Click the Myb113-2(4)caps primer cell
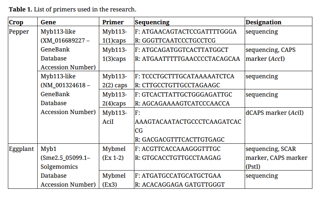This screenshot has width=321, height=197. pyautogui.click(x=114, y=99)
